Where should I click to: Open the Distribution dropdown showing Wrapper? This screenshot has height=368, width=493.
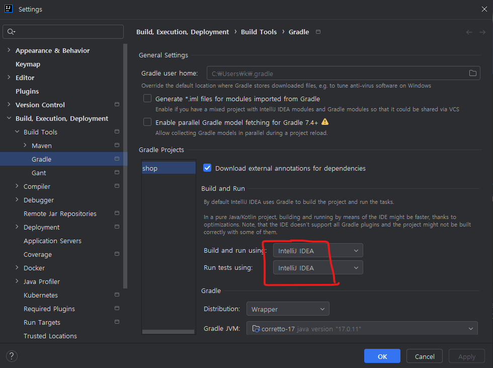click(287, 309)
